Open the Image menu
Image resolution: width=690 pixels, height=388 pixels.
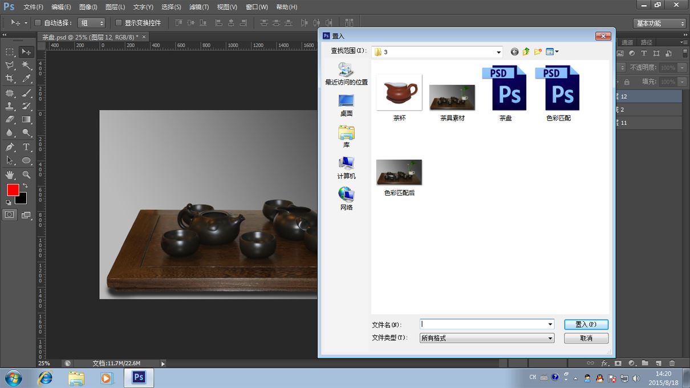88,7
